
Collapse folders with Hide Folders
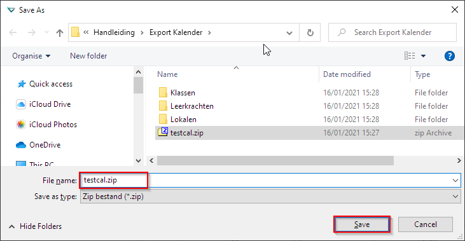click(x=35, y=226)
